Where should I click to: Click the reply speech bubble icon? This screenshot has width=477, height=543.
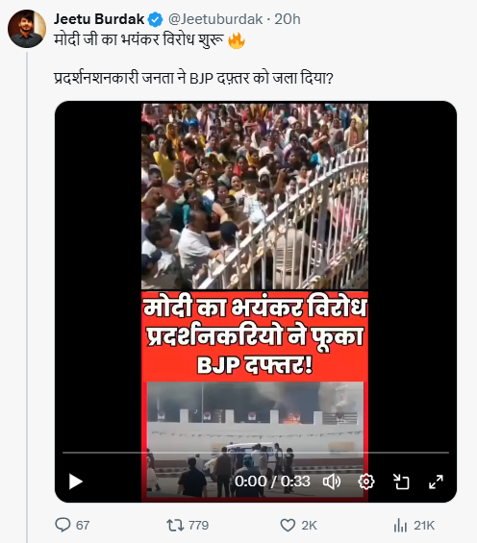coord(63,525)
